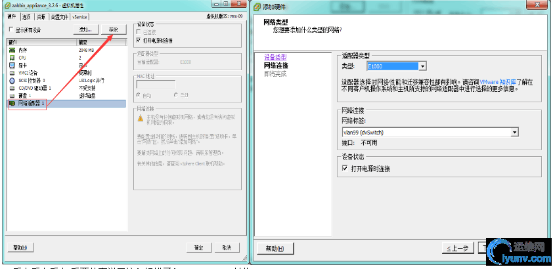
Task: Toggle the 已连接 checkbox in properties window
Action: click(139, 31)
